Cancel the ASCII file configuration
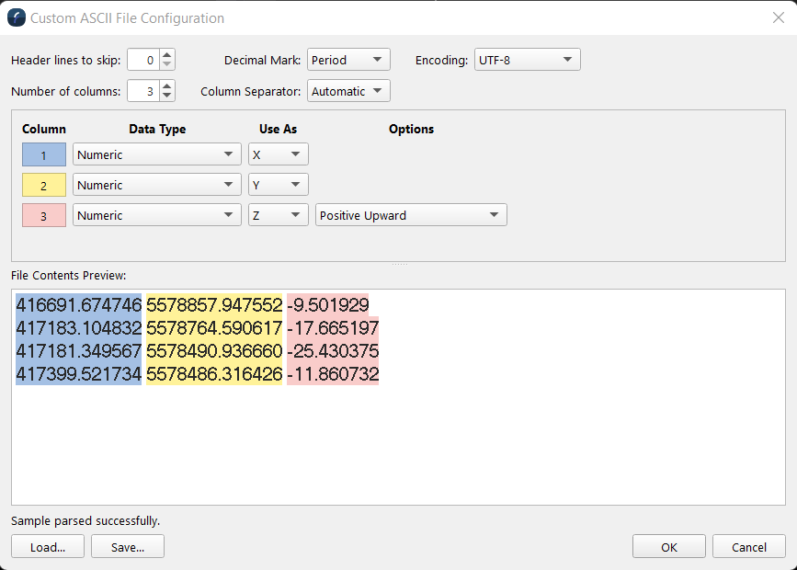Image resolution: width=797 pixels, height=570 pixels. tap(748, 546)
